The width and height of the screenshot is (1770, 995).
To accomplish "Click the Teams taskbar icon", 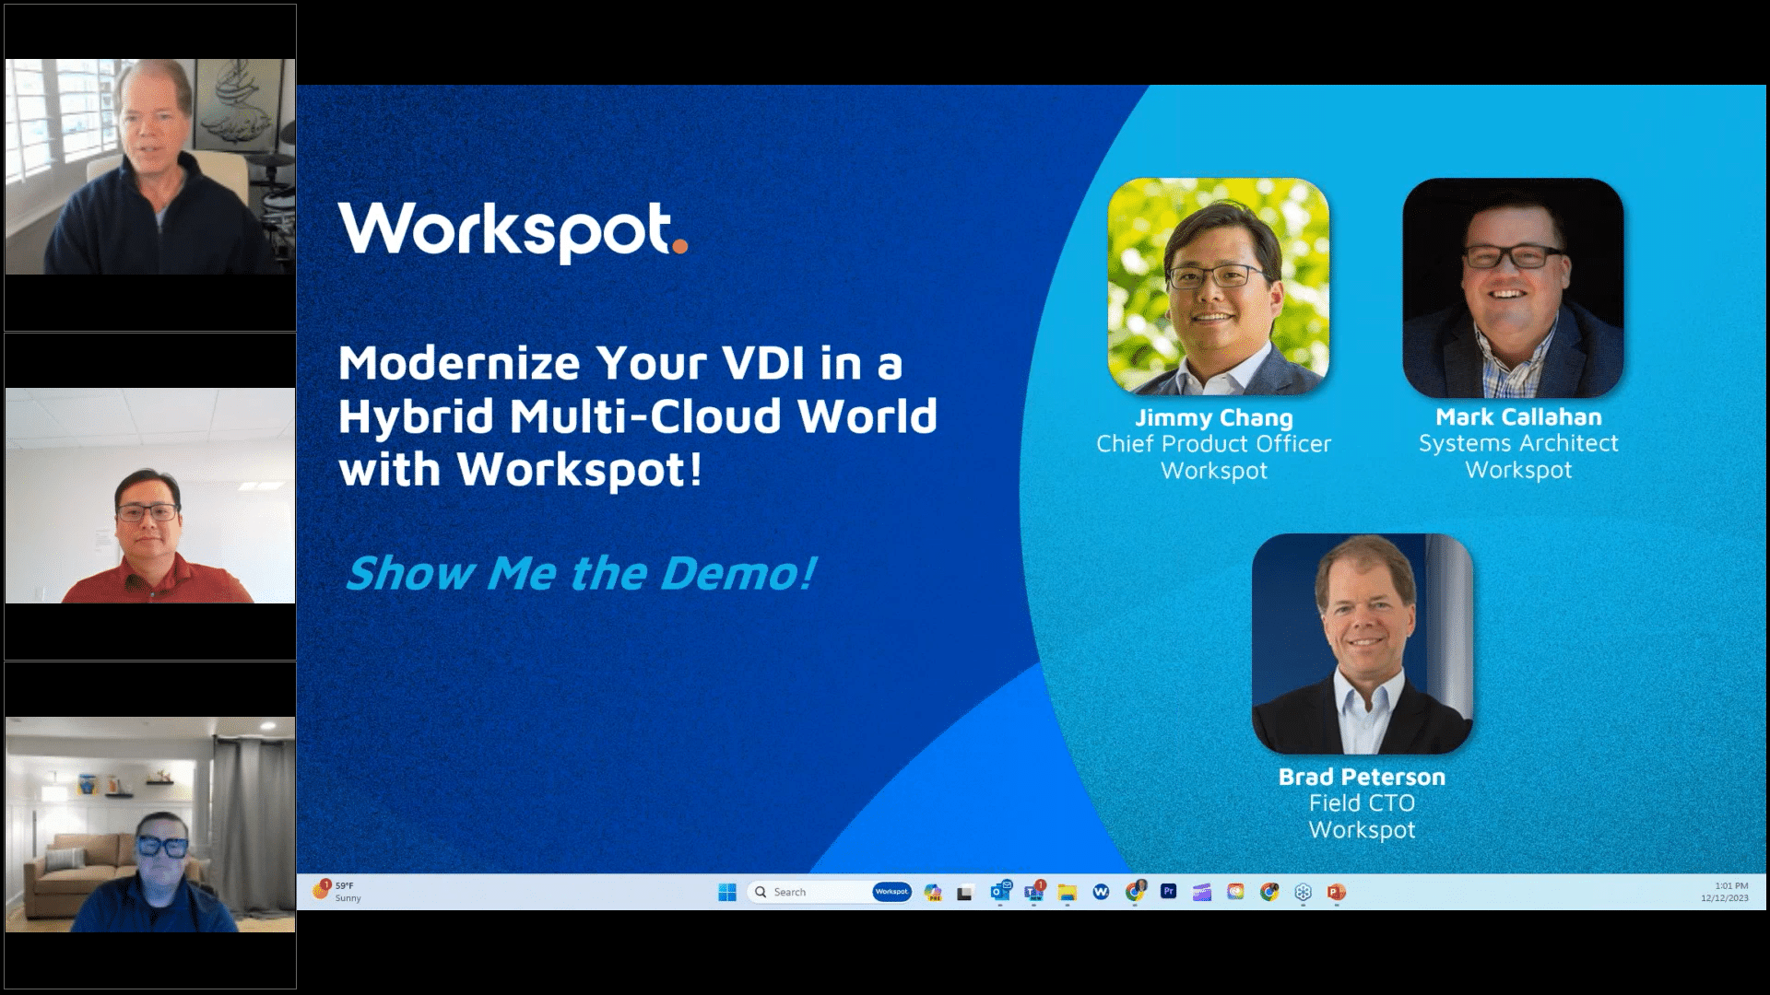I will click(1036, 892).
